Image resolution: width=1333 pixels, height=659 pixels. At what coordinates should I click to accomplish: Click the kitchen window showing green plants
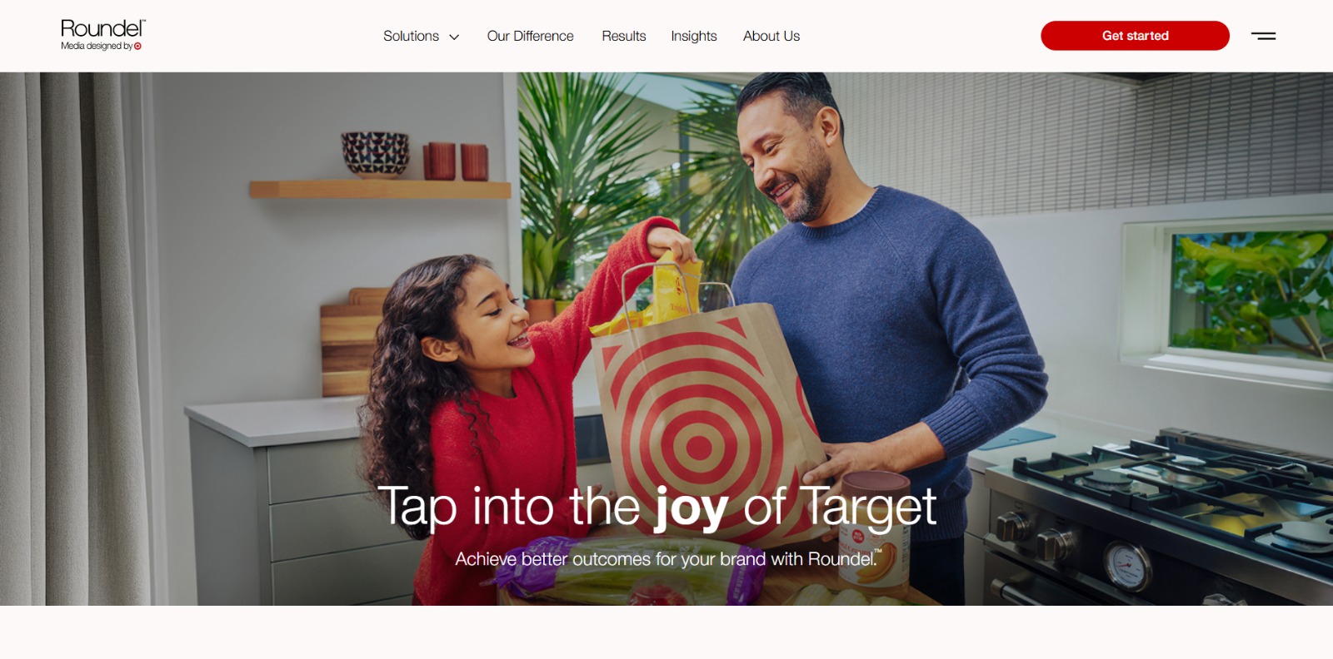(1250, 293)
